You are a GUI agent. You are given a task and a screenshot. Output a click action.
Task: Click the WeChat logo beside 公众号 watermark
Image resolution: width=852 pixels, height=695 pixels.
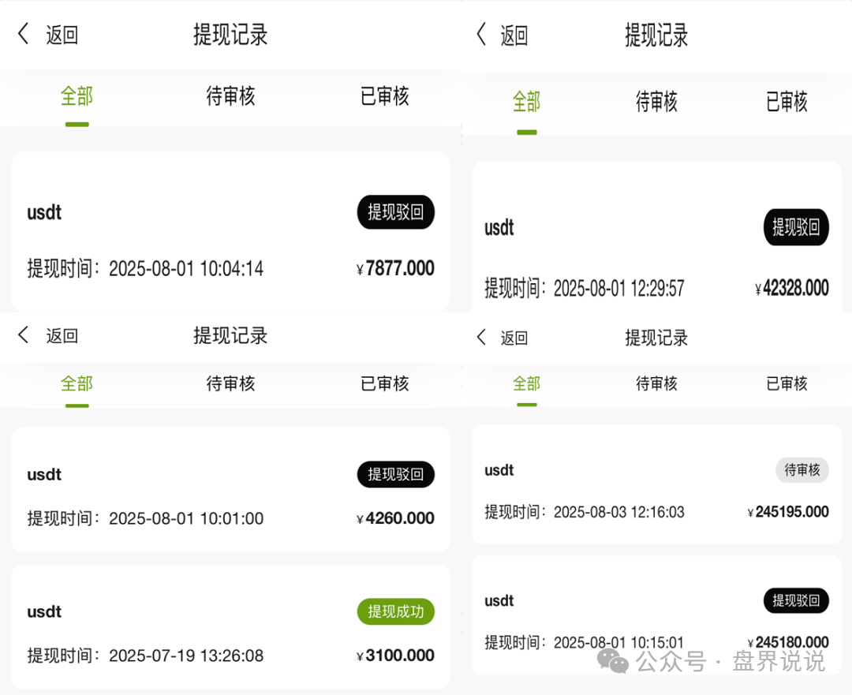(613, 660)
